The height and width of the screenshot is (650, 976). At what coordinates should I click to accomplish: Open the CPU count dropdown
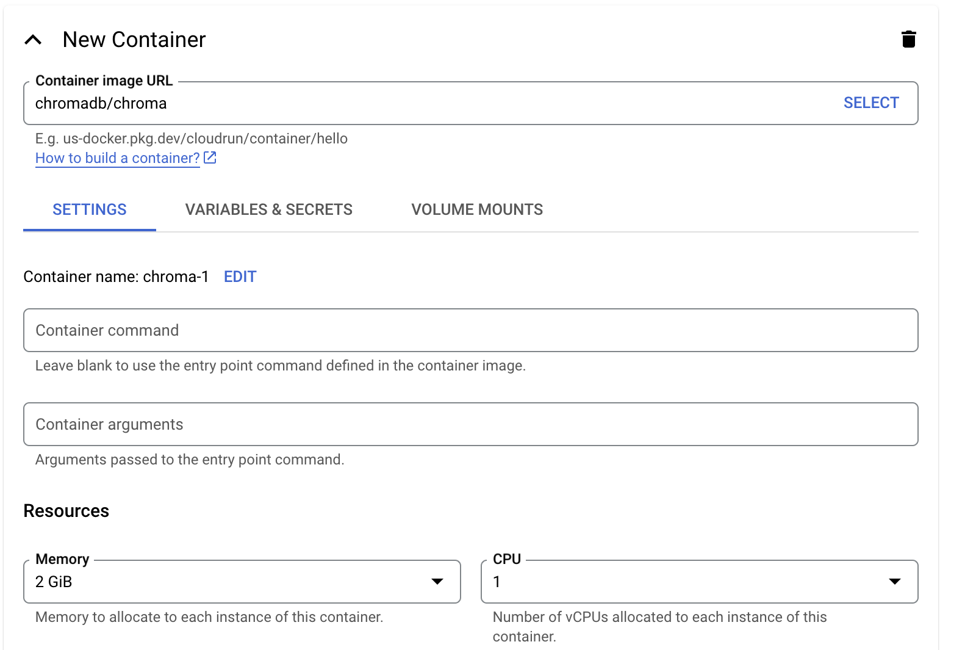689,582
